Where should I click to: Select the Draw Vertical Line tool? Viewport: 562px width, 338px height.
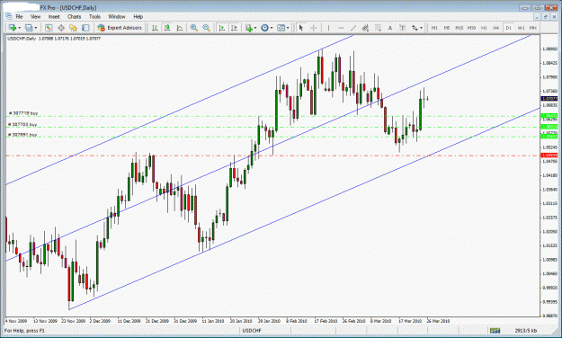[x=328, y=28]
